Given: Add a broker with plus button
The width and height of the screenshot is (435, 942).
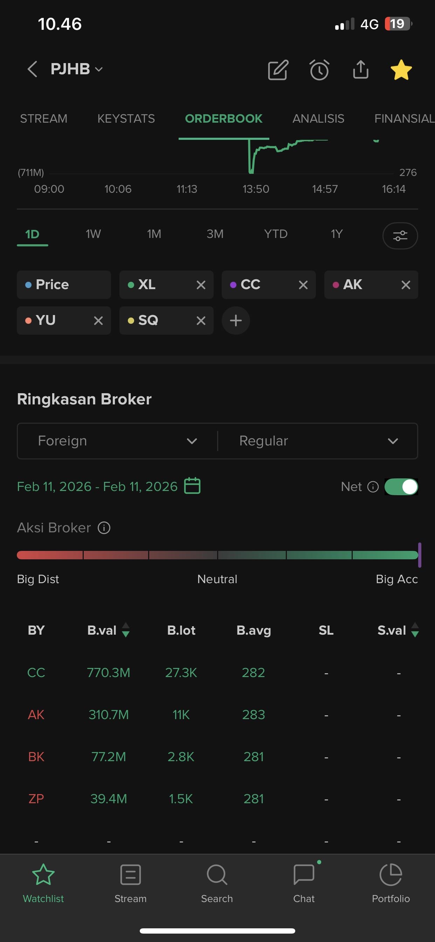Looking at the screenshot, I should click(236, 321).
